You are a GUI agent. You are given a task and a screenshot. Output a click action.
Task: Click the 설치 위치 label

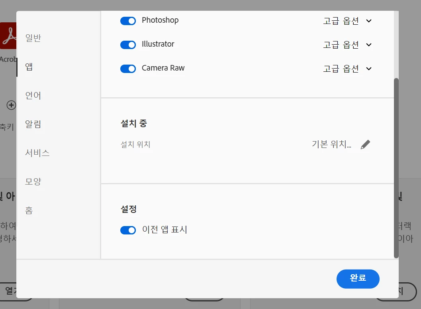(x=135, y=145)
